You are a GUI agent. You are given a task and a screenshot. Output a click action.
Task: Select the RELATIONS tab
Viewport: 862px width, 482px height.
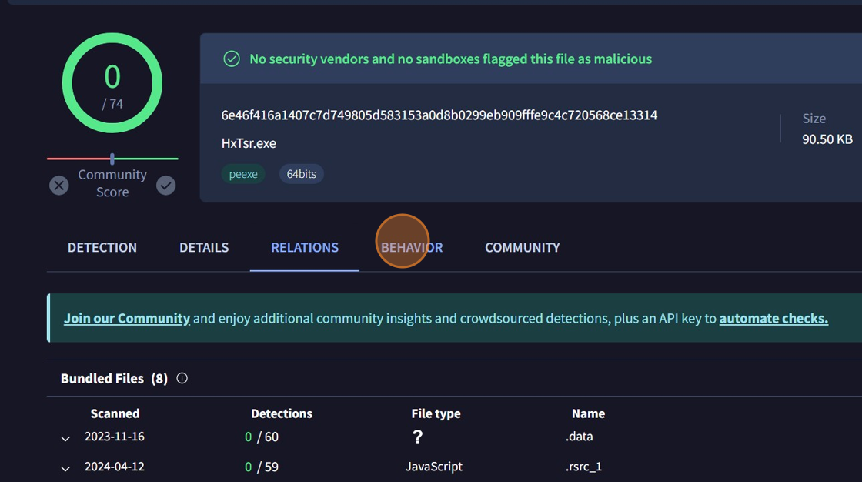click(x=305, y=247)
